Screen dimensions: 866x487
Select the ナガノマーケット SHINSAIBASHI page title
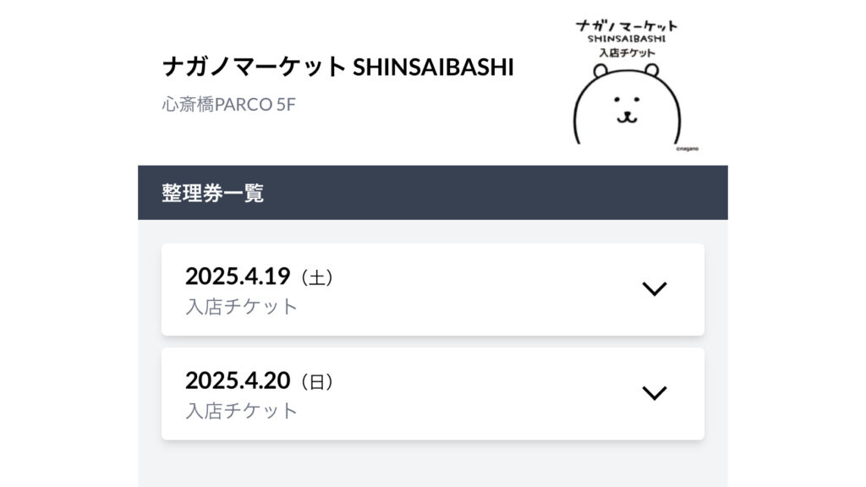tap(338, 68)
